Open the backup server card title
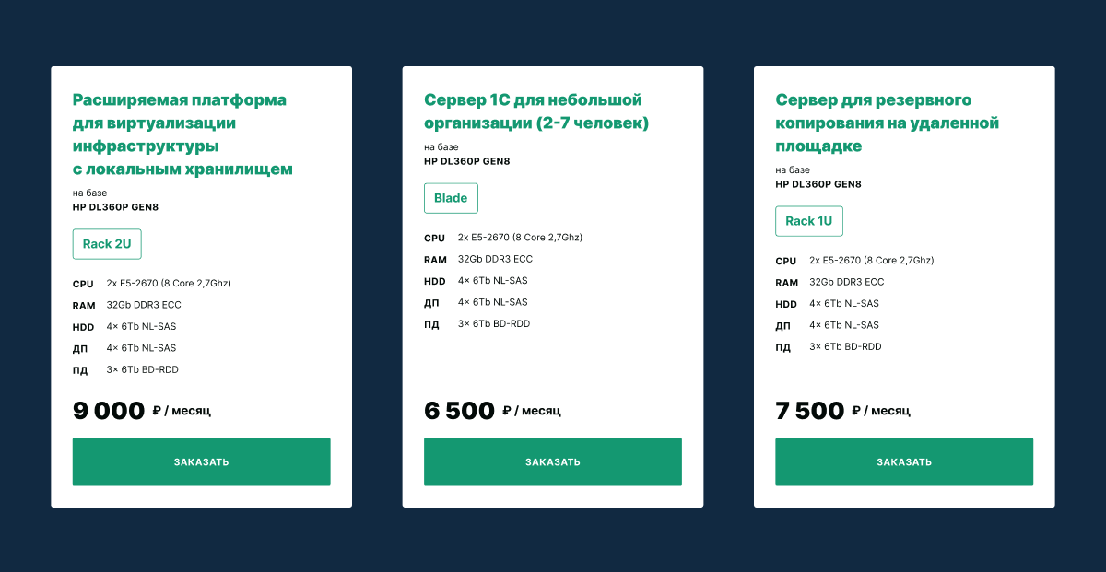Viewport: 1106px width, 572px height. [887, 123]
